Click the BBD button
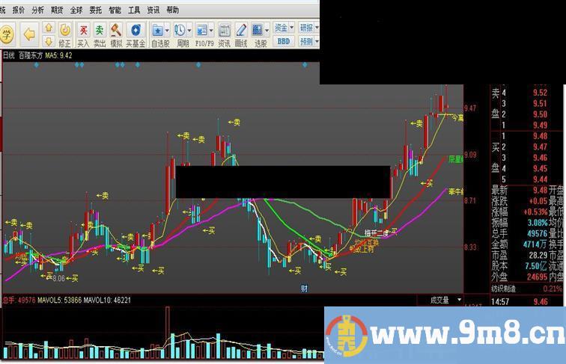This screenshot has width=566, height=364. (x=284, y=41)
